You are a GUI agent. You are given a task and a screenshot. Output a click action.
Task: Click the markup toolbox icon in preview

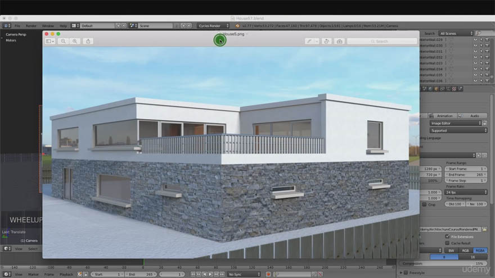click(339, 42)
